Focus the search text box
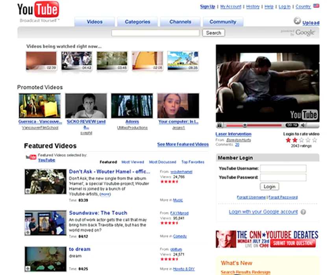 (x=155, y=33)
